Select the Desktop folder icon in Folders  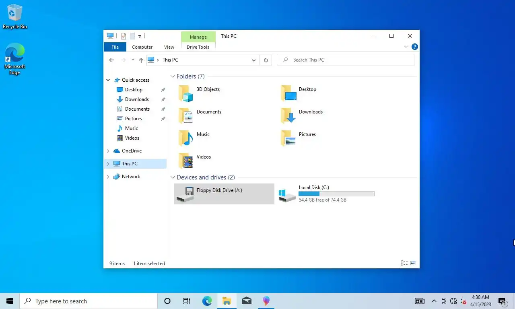point(288,93)
